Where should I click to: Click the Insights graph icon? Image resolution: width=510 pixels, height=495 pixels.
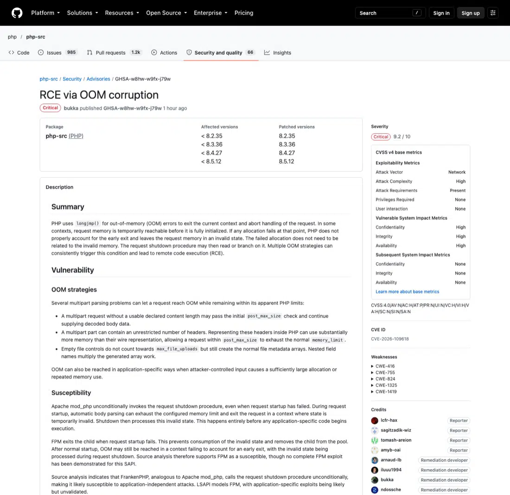[x=267, y=52]
